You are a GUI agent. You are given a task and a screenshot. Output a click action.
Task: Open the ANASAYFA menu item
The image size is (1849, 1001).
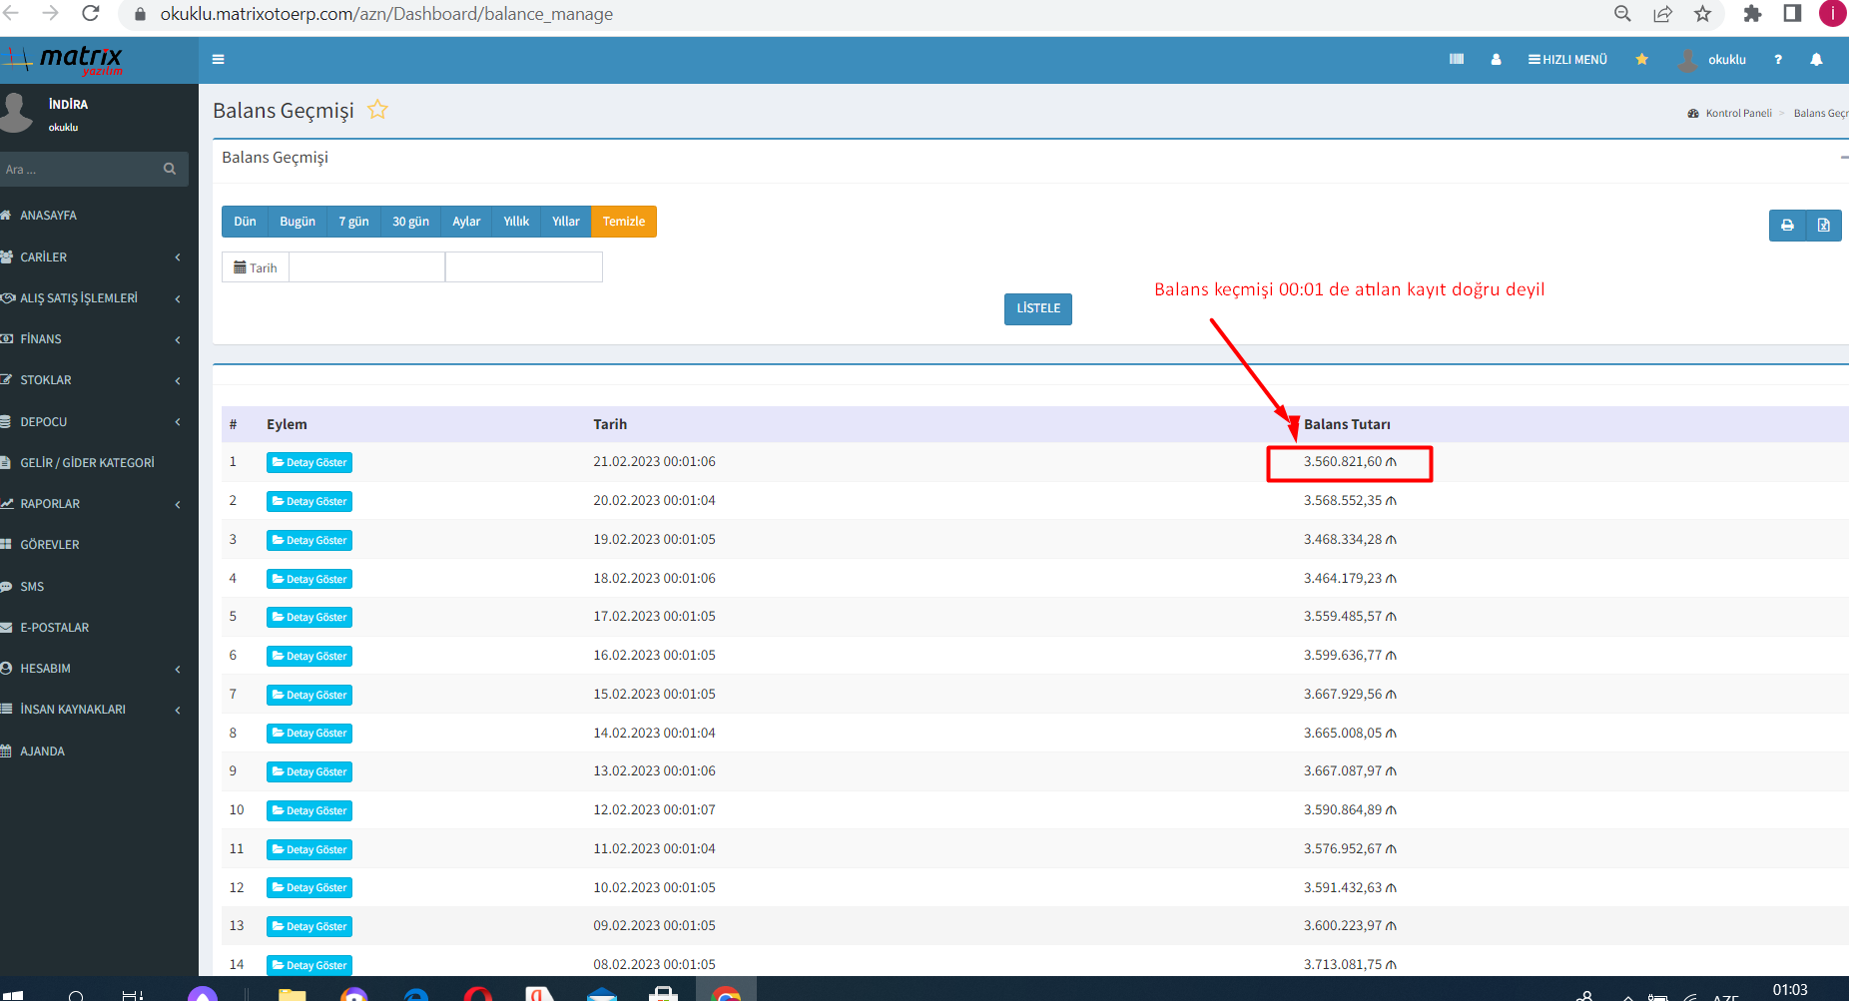(48, 216)
